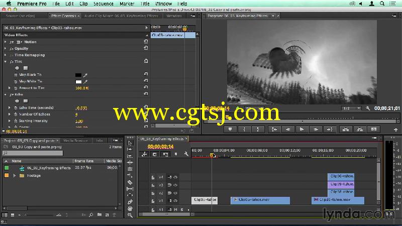Pick Map Black To color with eyedropper
The height and width of the screenshot is (226, 402).
tap(85, 75)
